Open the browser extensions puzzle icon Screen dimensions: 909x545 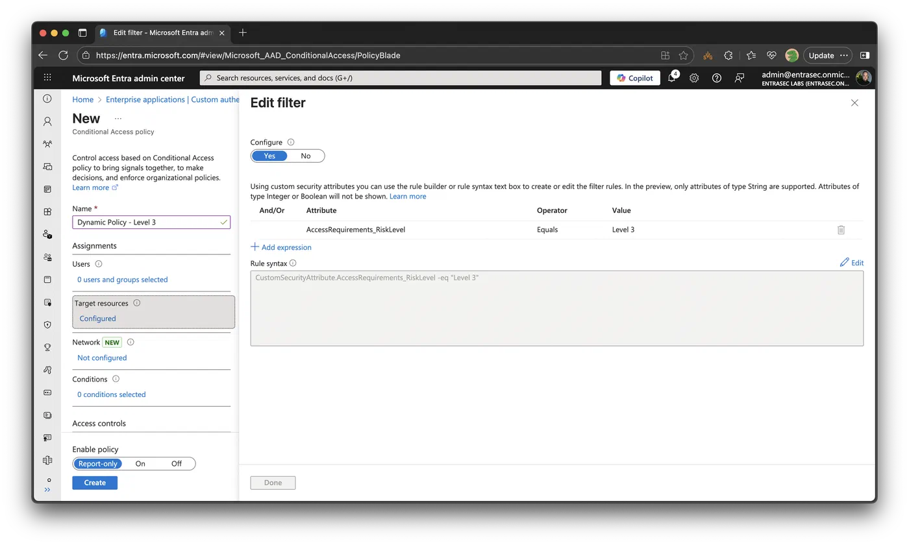728,55
